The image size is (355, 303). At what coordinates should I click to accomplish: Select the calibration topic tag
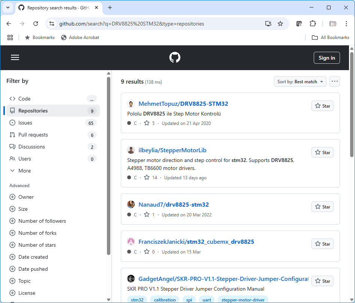[165, 300]
